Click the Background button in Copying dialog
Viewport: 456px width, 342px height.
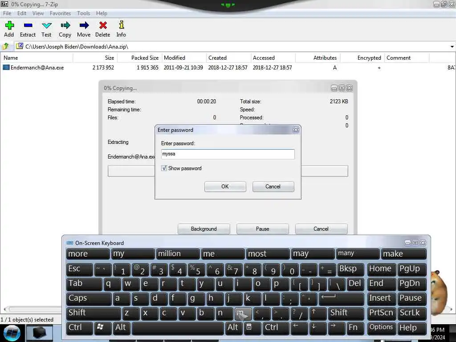coord(204,229)
